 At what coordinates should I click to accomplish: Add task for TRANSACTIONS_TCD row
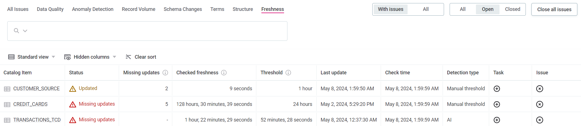497,120
